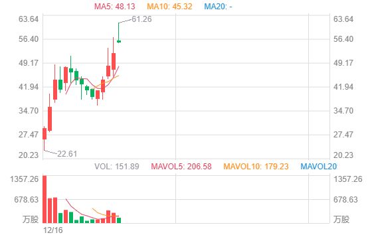Select the first red candlestick with the 22.61 low
The width and height of the screenshot is (372, 239).
[x=45, y=139]
